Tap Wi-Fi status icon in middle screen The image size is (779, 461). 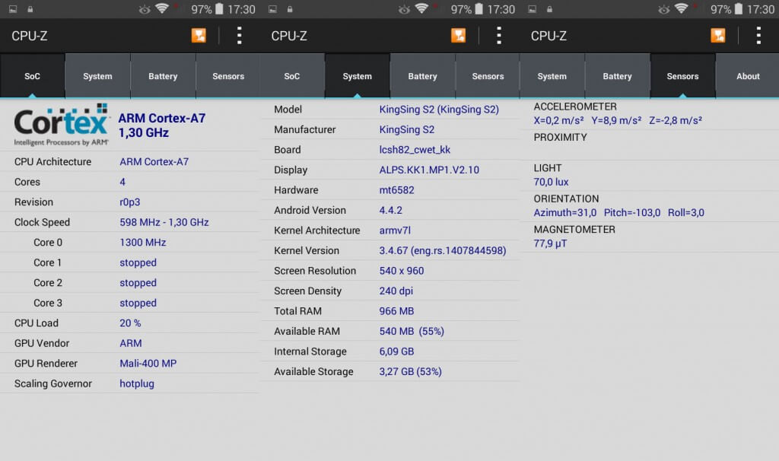pos(421,9)
